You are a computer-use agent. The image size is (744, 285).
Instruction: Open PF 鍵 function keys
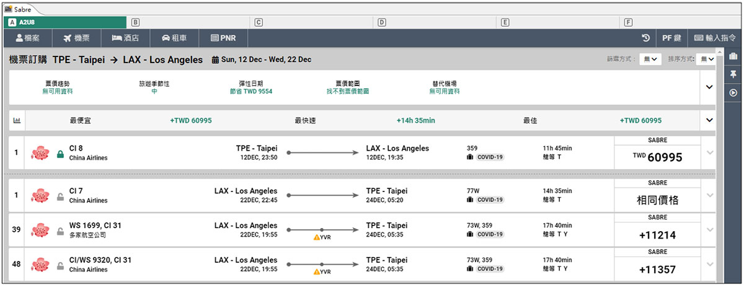point(671,38)
